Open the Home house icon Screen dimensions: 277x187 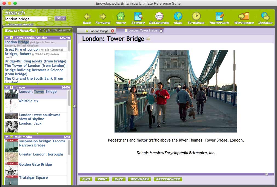tap(121, 16)
